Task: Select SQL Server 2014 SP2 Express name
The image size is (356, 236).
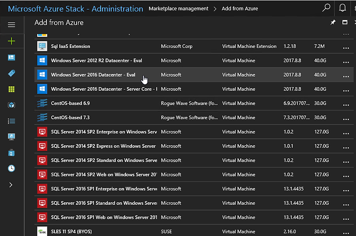Action: (x=103, y=146)
